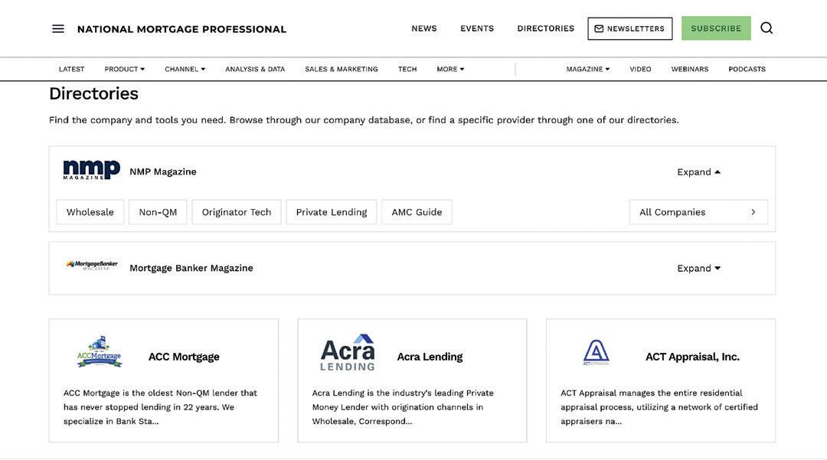Select the Originator Tech directory
The width and height of the screenshot is (827, 460).
point(237,212)
